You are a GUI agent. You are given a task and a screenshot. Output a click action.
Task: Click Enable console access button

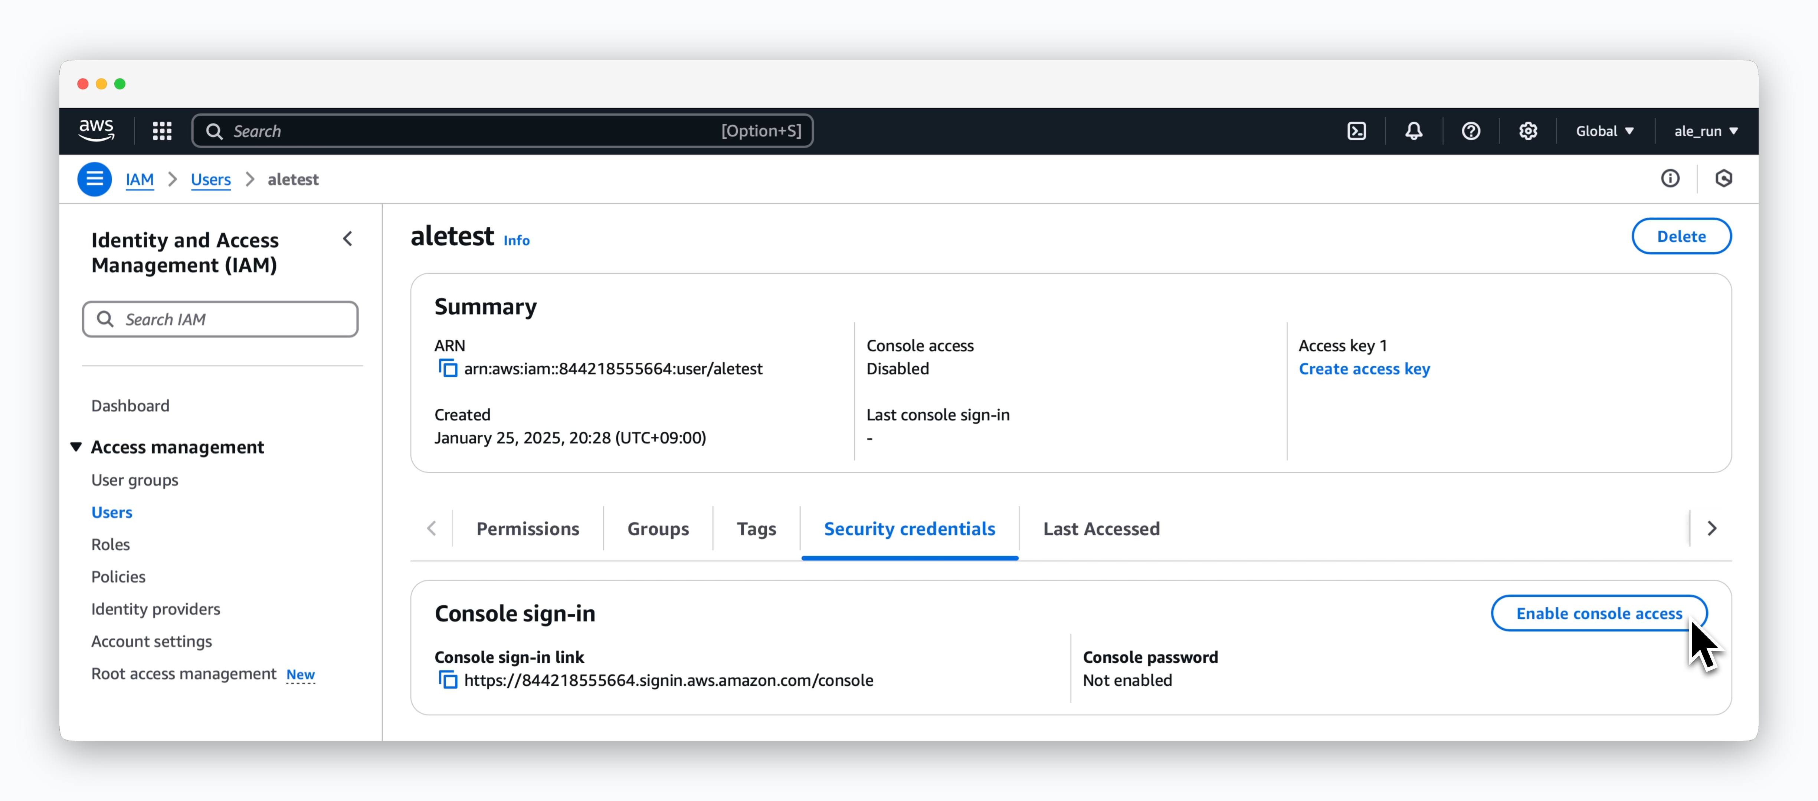coord(1599,613)
